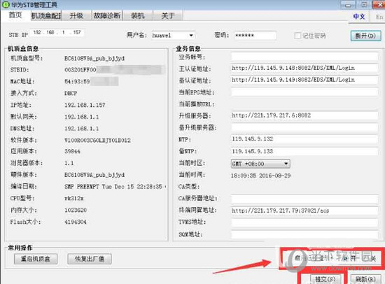Click the green STB tool title-bar icon

[x=5, y=4]
